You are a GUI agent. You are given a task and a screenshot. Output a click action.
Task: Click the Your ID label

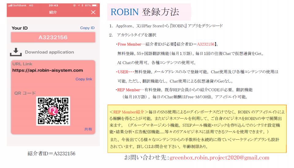pyautogui.click(x=20, y=28)
